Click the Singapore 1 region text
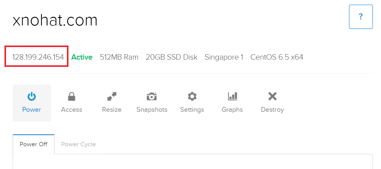Screen dimensions: 381x169 [224, 57]
